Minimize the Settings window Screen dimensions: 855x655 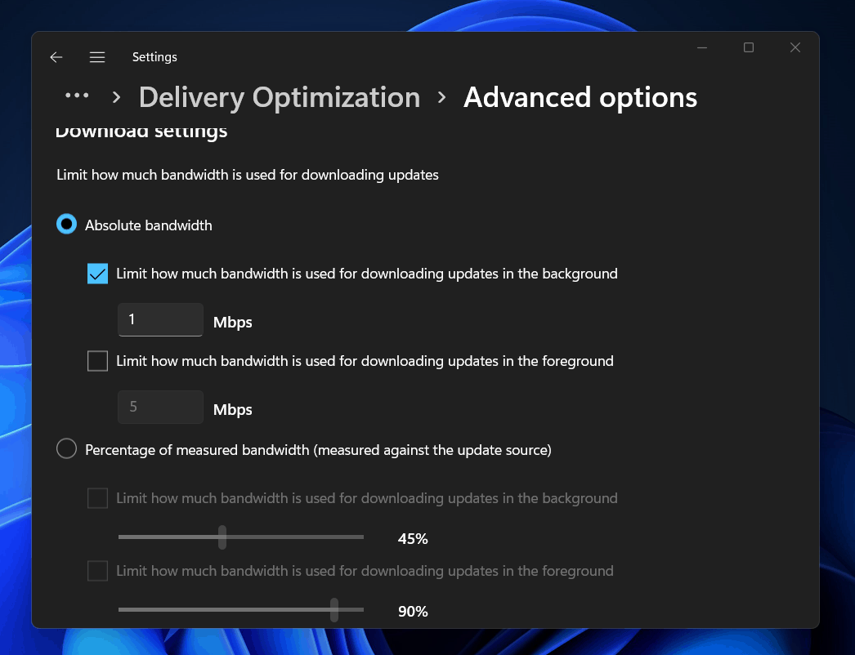pyautogui.click(x=702, y=48)
